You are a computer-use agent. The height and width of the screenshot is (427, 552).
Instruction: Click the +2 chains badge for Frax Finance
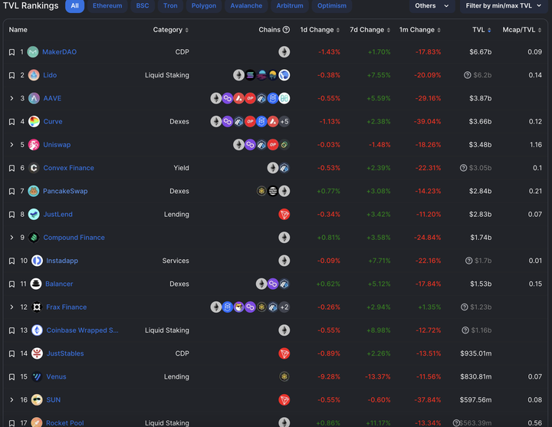(x=284, y=307)
